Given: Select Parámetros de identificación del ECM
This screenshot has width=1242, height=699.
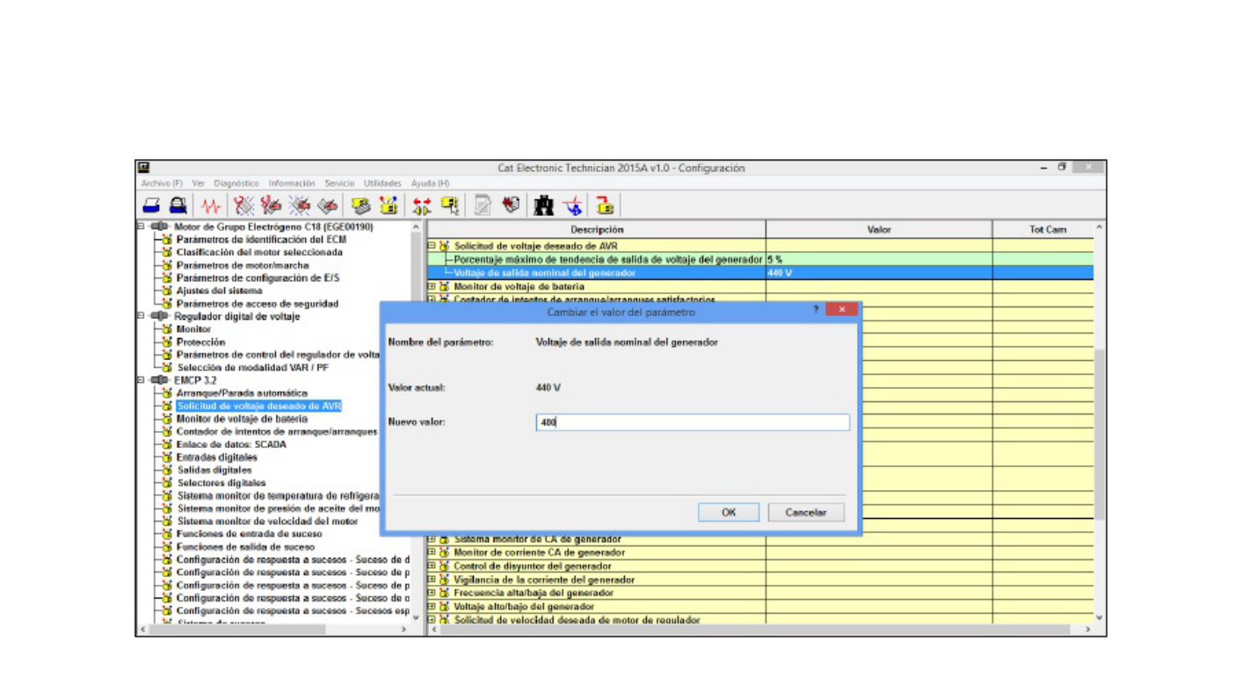Looking at the screenshot, I should 261,239.
